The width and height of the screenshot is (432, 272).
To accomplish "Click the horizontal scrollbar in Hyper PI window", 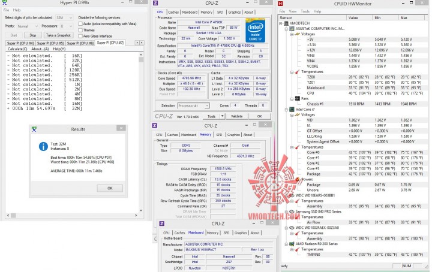I will coord(72,215).
